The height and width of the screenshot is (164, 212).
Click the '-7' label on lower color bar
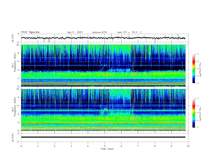coord(197,127)
